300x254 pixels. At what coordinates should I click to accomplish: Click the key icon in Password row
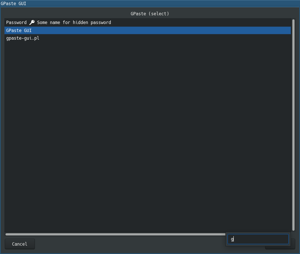pos(32,22)
